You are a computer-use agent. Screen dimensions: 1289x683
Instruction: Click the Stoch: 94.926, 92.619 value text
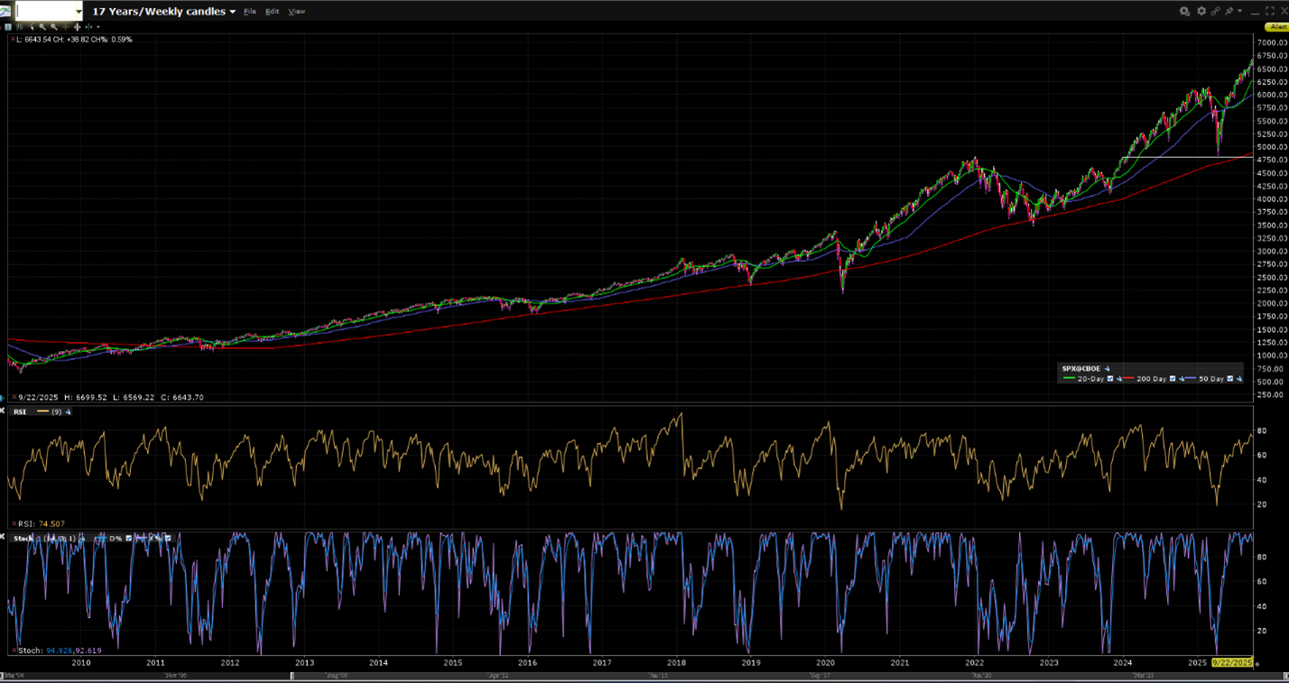point(61,650)
